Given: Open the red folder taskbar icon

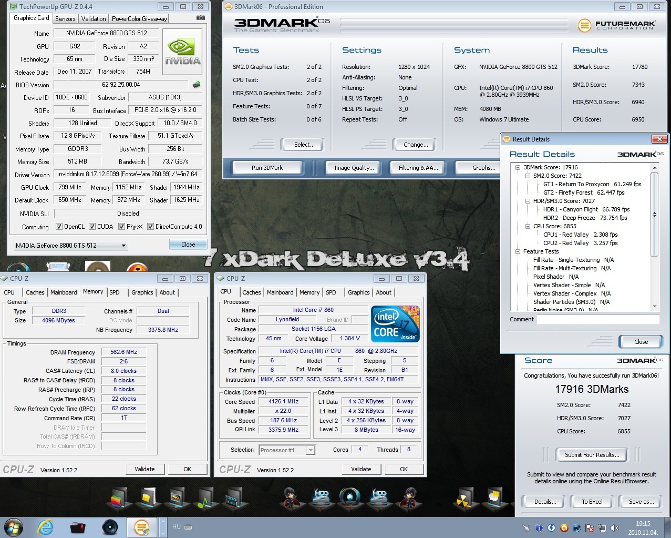Looking at the screenshot, I should [78, 527].
